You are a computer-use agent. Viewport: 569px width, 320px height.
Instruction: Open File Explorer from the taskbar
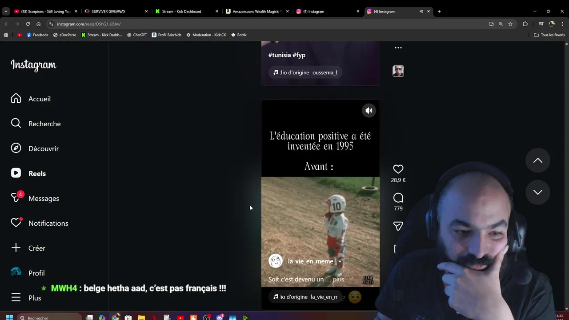(141, 317)
